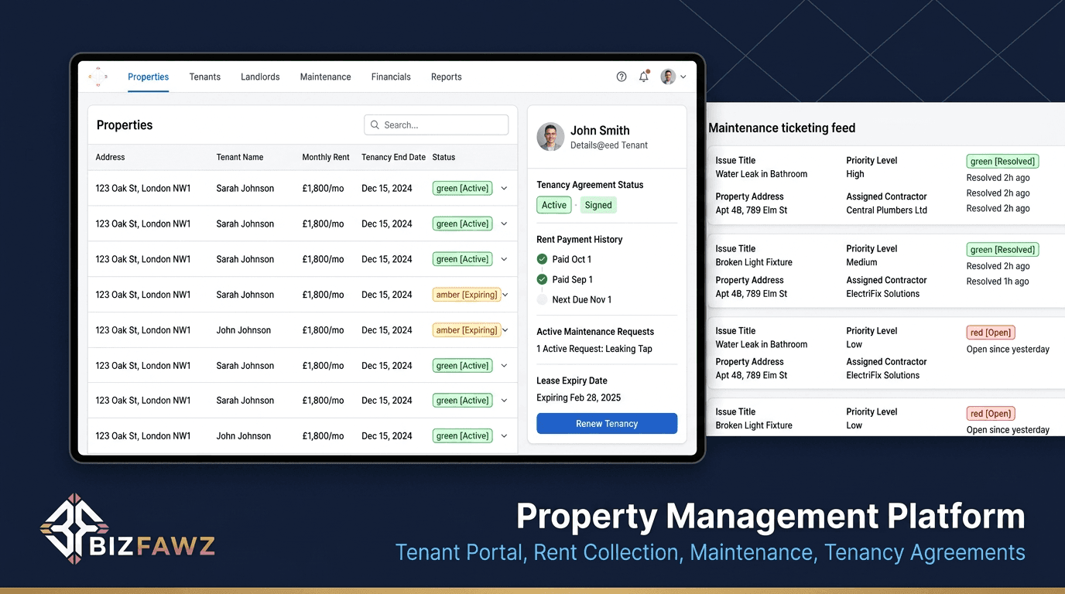Click John Smith's profile photo
The image size is (1065, 594).
550,137
